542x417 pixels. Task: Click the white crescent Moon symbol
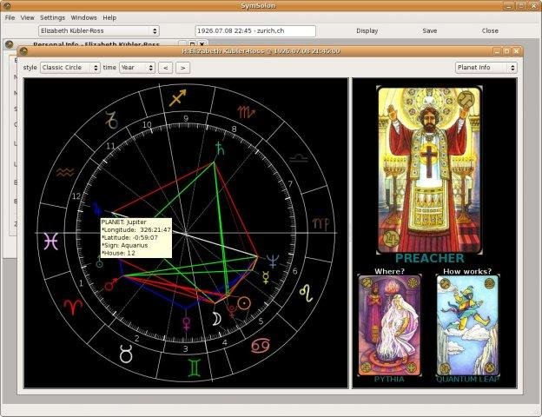pyautogui.click(x=216, y=319)
